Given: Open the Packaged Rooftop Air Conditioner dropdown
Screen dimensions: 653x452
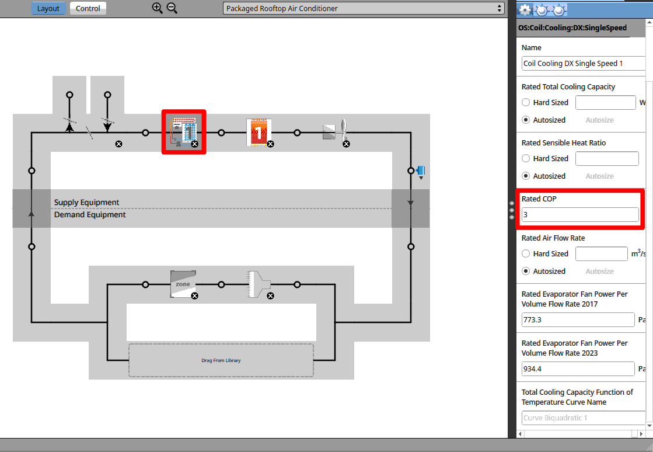Looking at the screenshot, I should pyautogui.click(x=364, y=8).
